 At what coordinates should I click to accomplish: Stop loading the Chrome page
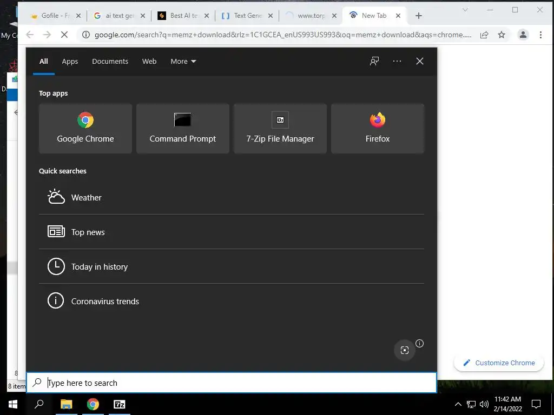[64, 35]
